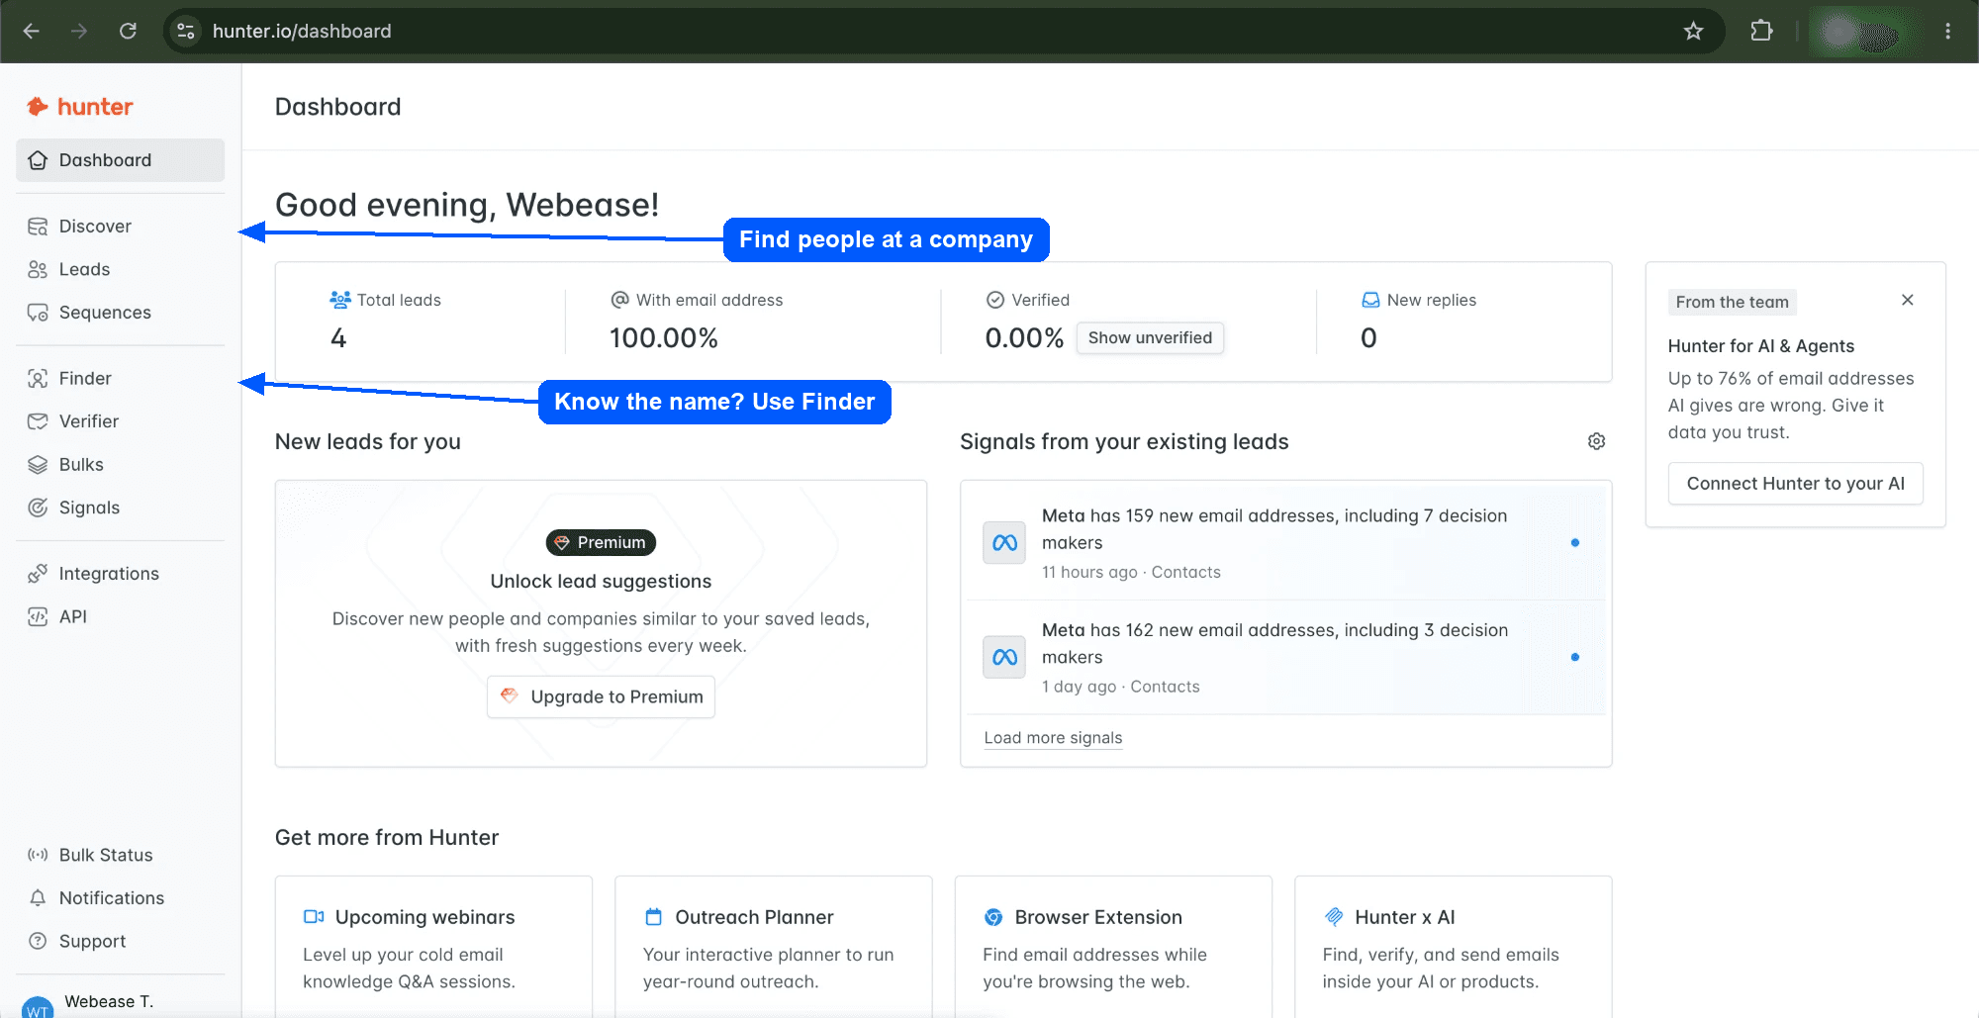This screenshot has width=1979, height=1018.
Task: Click the hunter.io/dashboard address bar
Action: click(943, 31)
